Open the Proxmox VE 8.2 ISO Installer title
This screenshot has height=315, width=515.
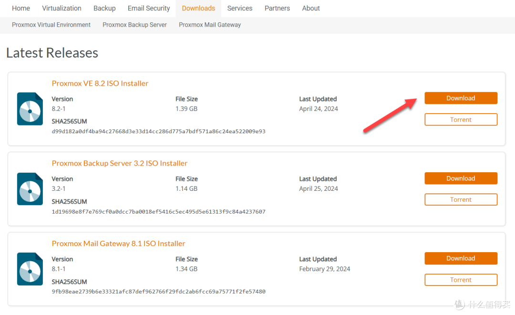[100, 83]
